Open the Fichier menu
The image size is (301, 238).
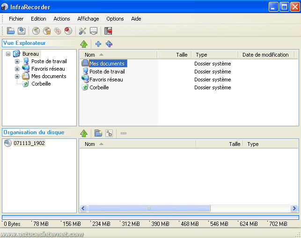coord(16,19)
